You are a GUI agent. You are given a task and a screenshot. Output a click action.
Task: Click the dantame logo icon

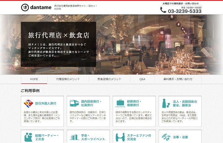tap(25, 7)
